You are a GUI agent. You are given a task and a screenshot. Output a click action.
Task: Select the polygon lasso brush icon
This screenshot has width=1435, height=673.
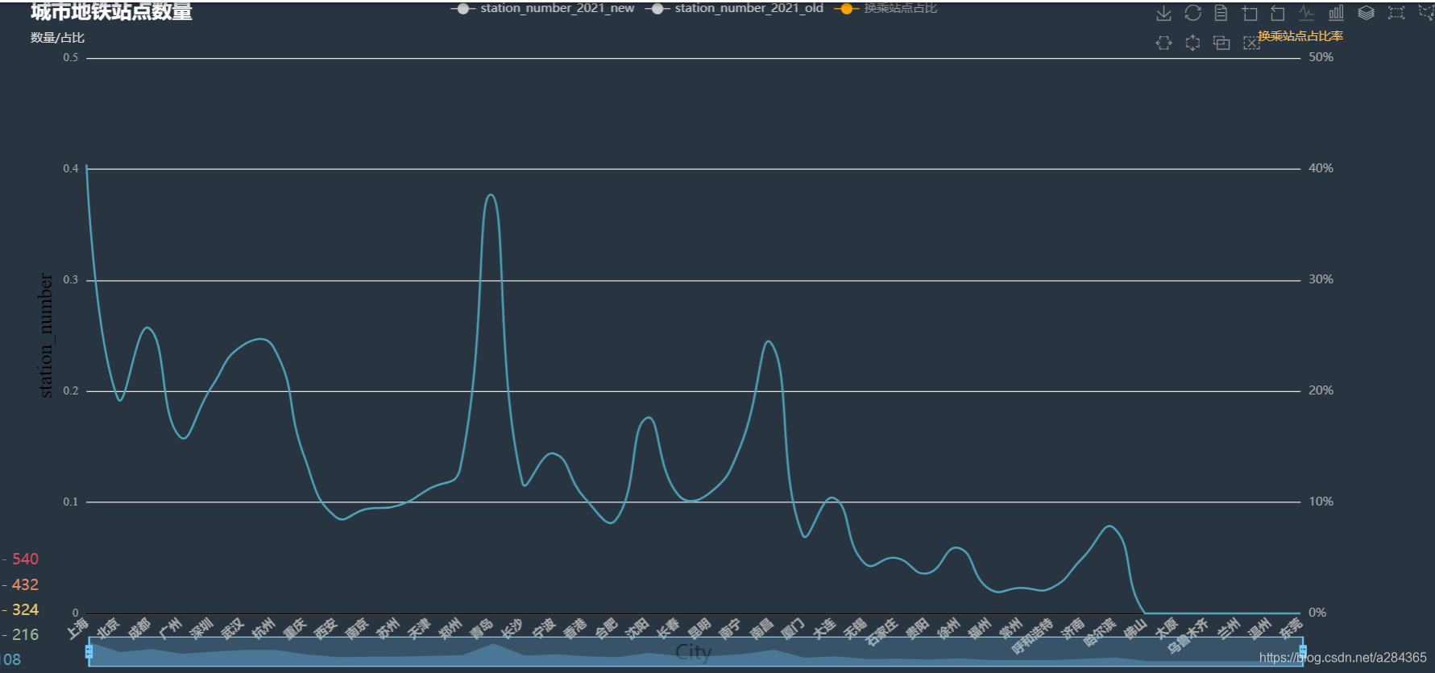(x=1425, y=14)
